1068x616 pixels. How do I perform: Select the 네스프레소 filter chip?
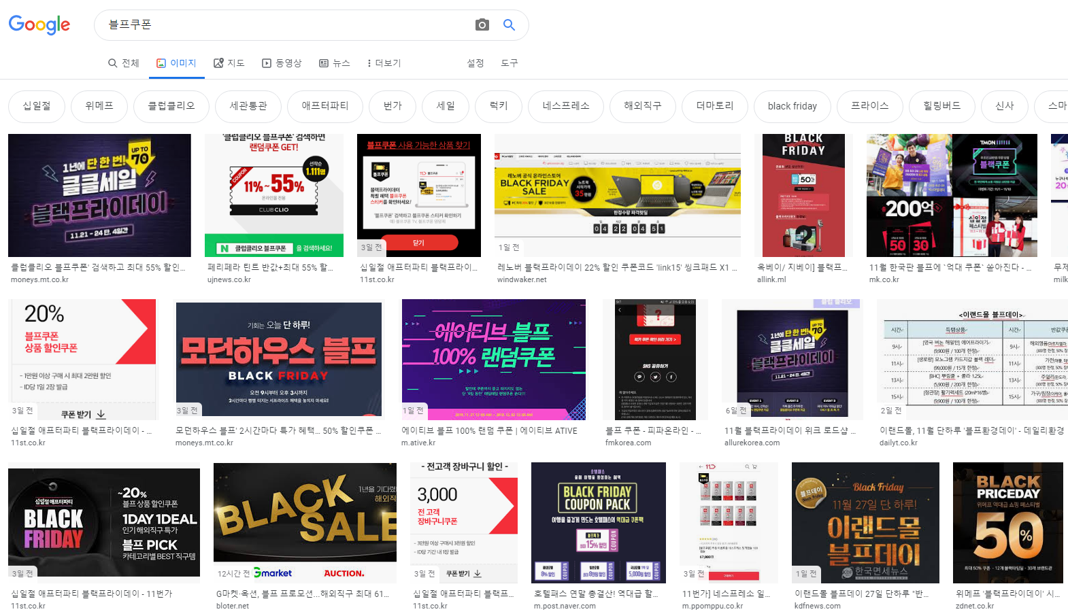566,106
